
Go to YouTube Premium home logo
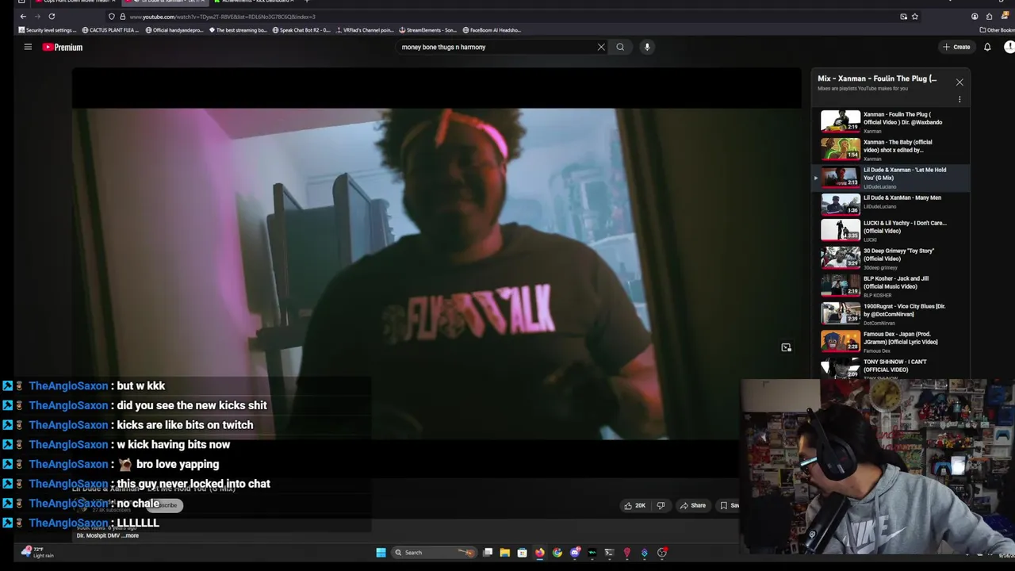(x=63, y=47)
